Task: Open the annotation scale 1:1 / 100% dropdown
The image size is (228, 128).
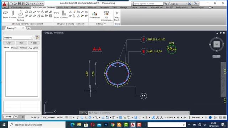Action: (x=170, y=117)
